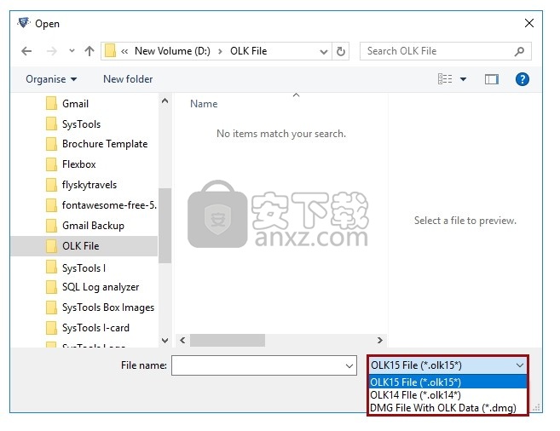Change the view layout icon
This screenshot has height=431, width=560.
(x=445, y=79)
